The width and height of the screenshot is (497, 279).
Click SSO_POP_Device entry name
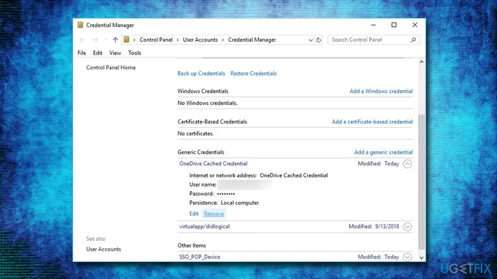(x=200, y=257)
